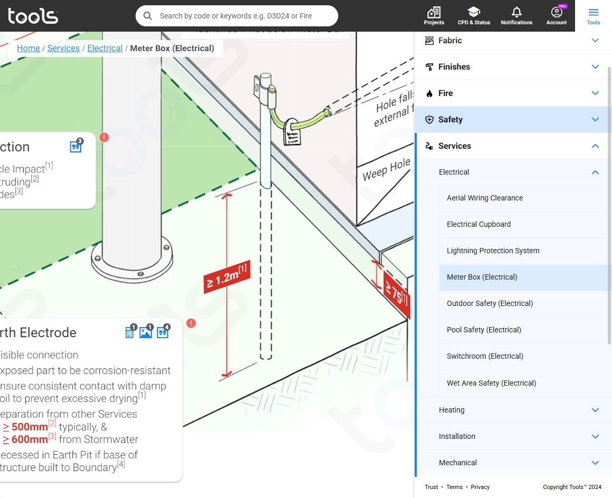Click the Safety category label

(x=451, y=119)
